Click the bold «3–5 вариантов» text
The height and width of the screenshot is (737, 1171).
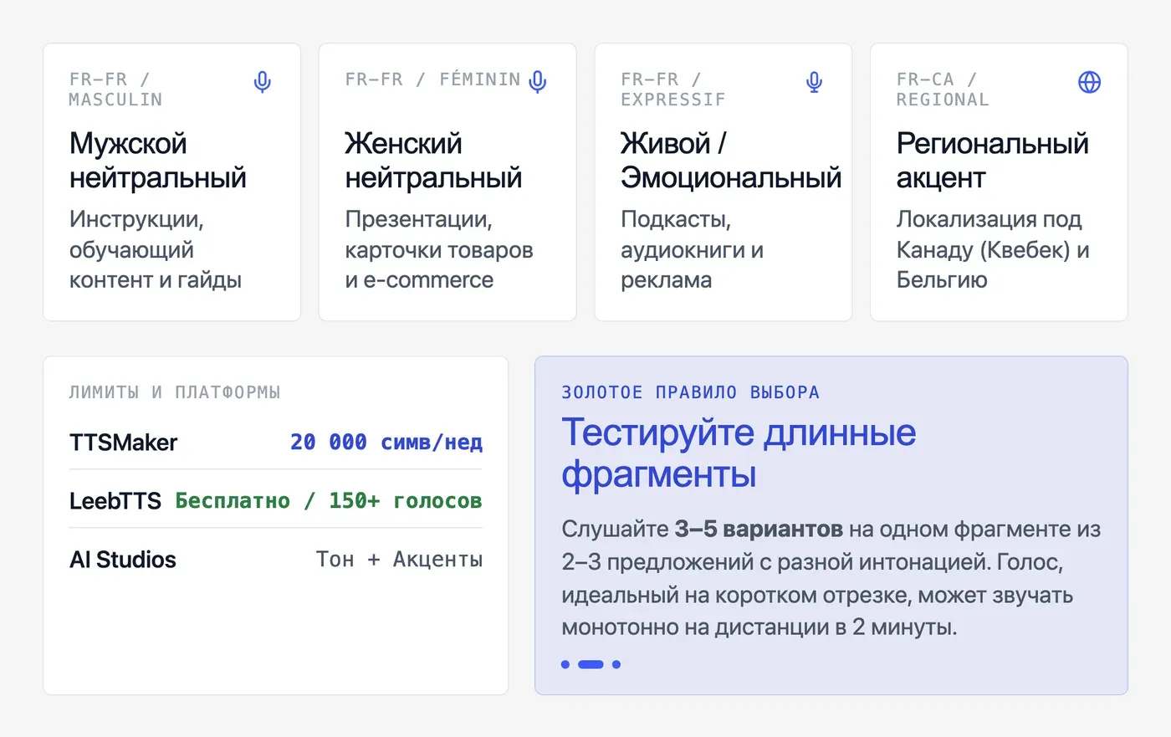[759, 529]
